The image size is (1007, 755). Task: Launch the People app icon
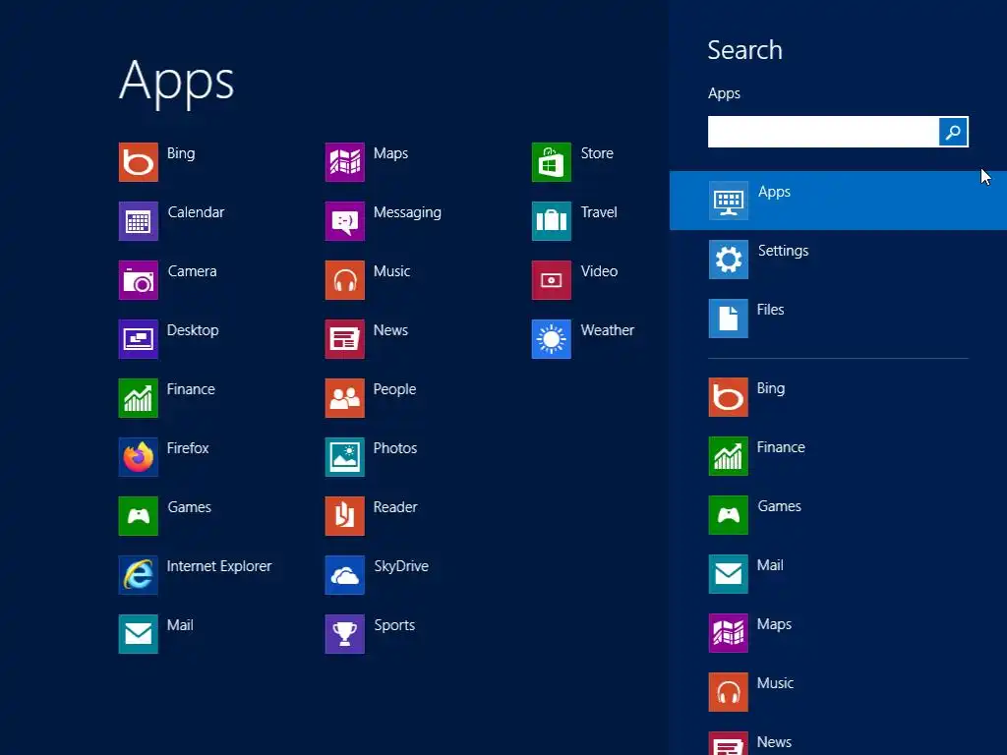pos(345,398)
